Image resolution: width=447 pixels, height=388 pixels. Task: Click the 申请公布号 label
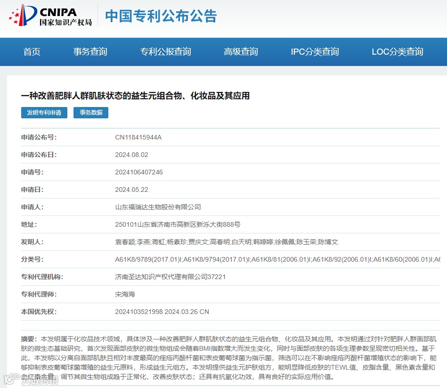tap(39, 137)
